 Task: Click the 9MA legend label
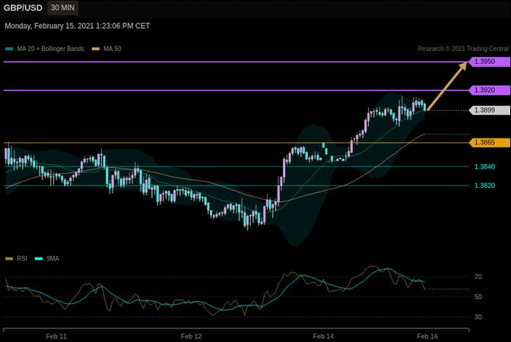click(x=52, y=258)
